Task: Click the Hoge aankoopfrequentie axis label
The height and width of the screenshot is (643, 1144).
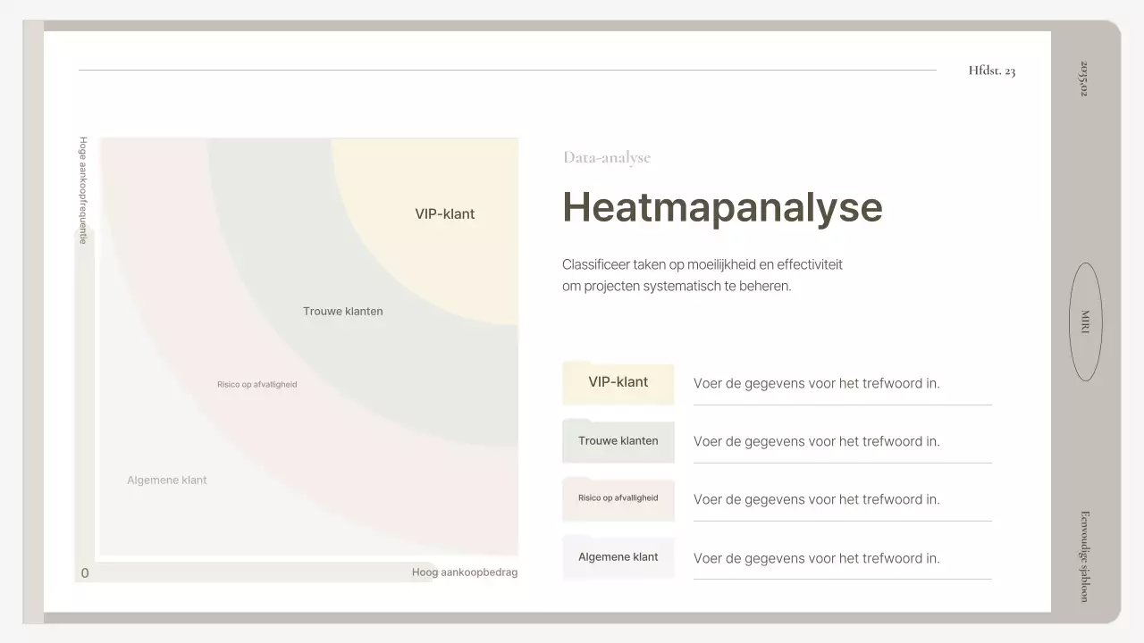Action: tap(82, 188)
